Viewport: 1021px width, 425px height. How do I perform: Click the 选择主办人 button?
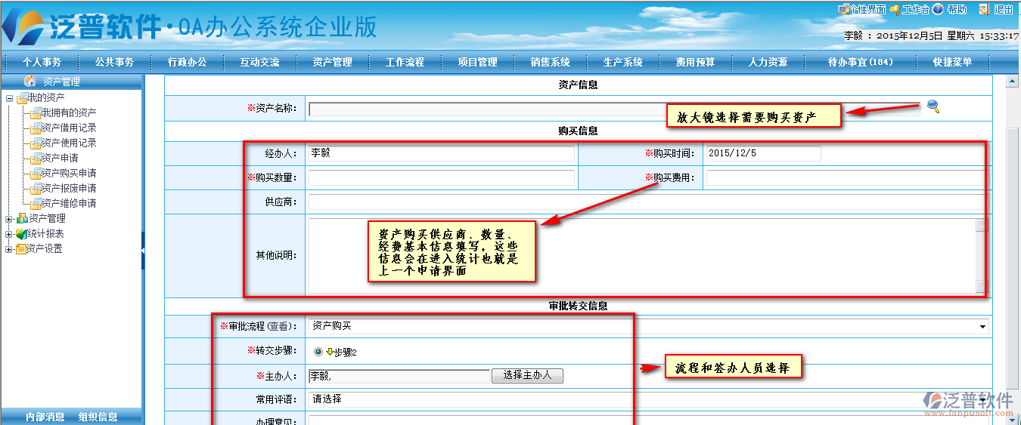(x=527, y=375)
